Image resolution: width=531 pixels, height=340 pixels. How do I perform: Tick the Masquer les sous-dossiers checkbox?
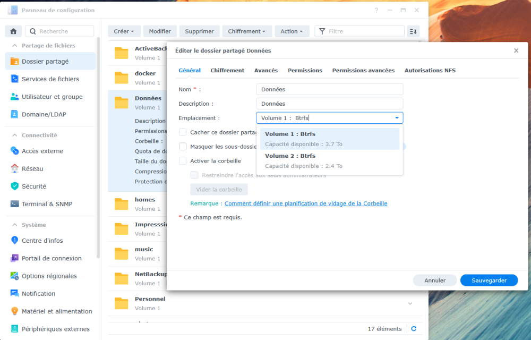183,147
